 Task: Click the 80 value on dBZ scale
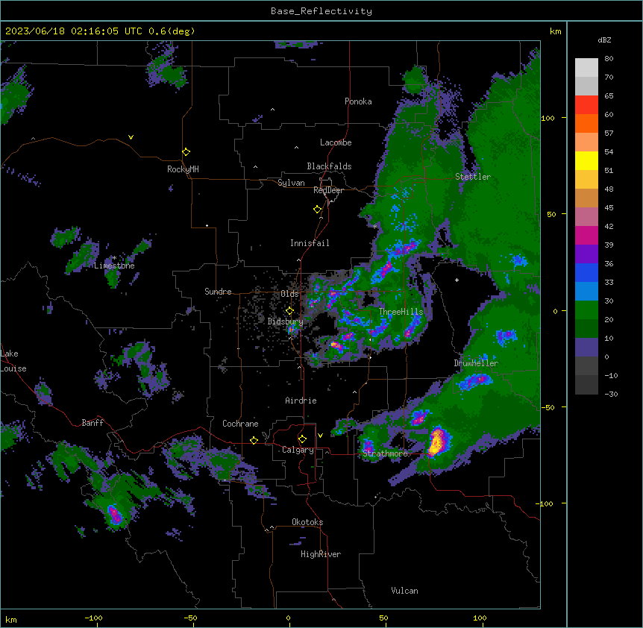(x=609, y=59)
